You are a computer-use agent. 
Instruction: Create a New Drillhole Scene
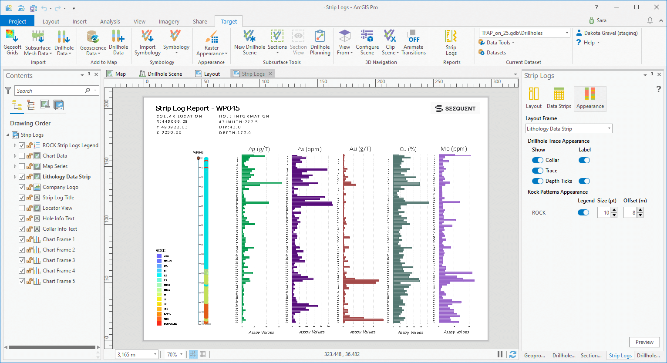[x=249, y=42]
